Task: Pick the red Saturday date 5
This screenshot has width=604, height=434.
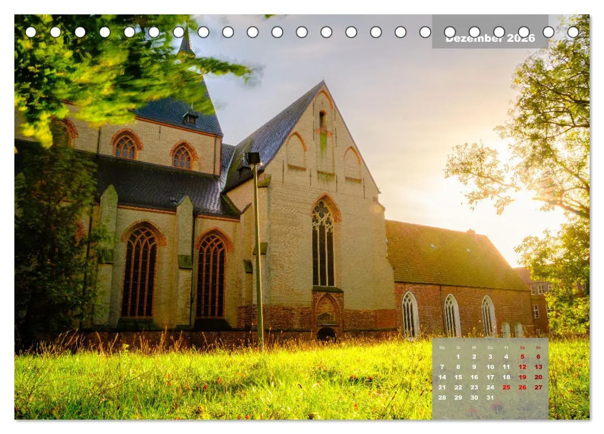Action: tap(522, 357)
